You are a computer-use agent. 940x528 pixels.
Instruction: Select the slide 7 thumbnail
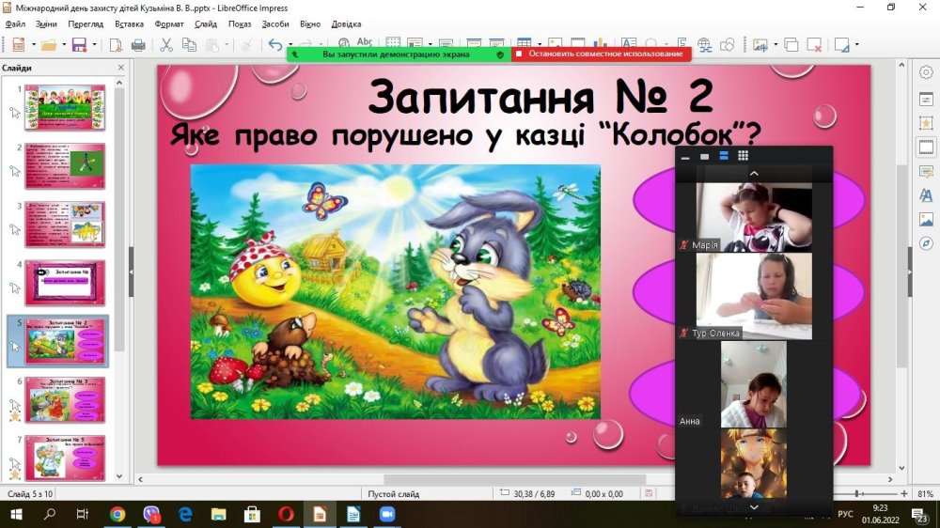65,458
